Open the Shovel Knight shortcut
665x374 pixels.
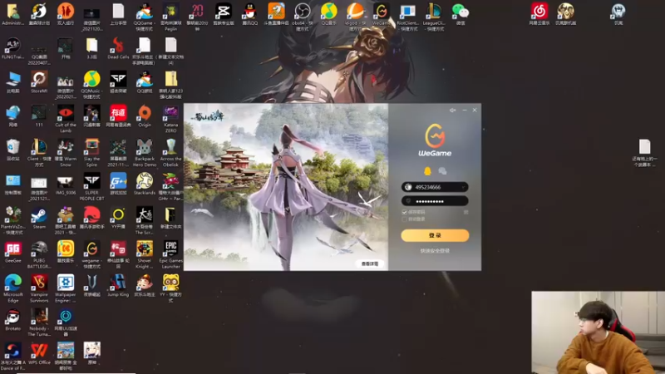(145, 254)
